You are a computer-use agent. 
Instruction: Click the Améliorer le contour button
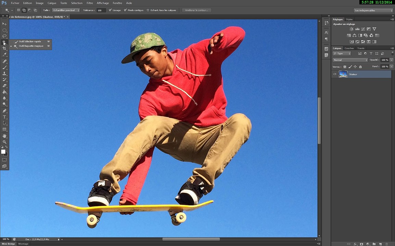[x=196, y=10]
